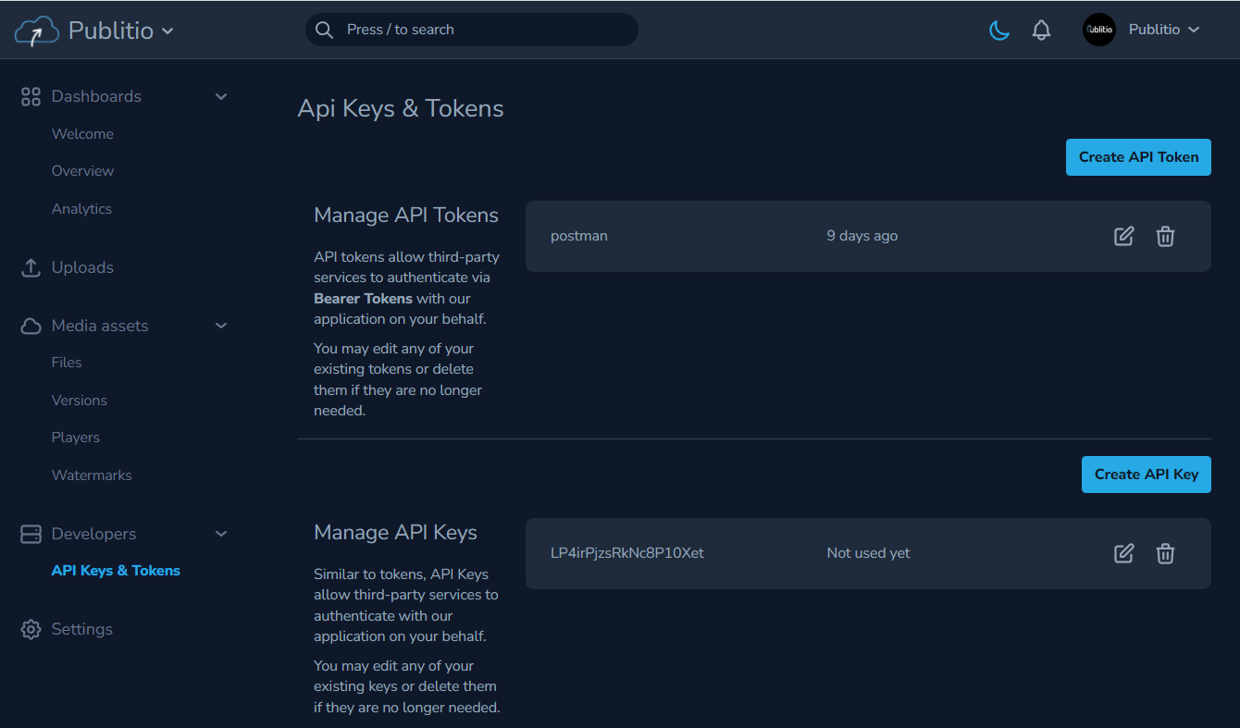Screen dimensions: 1240x728
Task: Edit the LP4irPjzsRkNc8P10Xet API key
Action: click(x=1123, y=553)
